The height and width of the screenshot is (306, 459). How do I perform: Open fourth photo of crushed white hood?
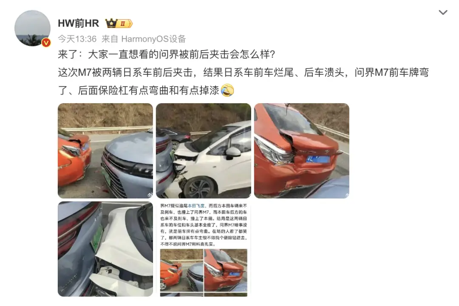pos(105,249)
